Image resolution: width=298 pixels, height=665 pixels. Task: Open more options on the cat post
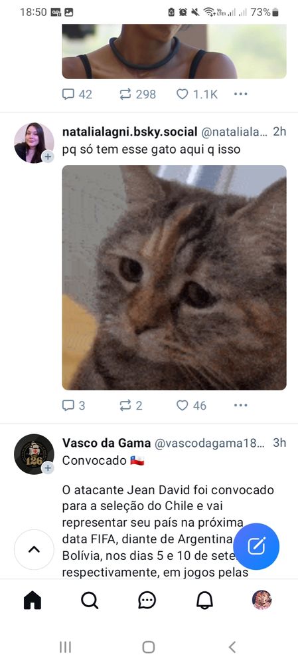[240, 406]
